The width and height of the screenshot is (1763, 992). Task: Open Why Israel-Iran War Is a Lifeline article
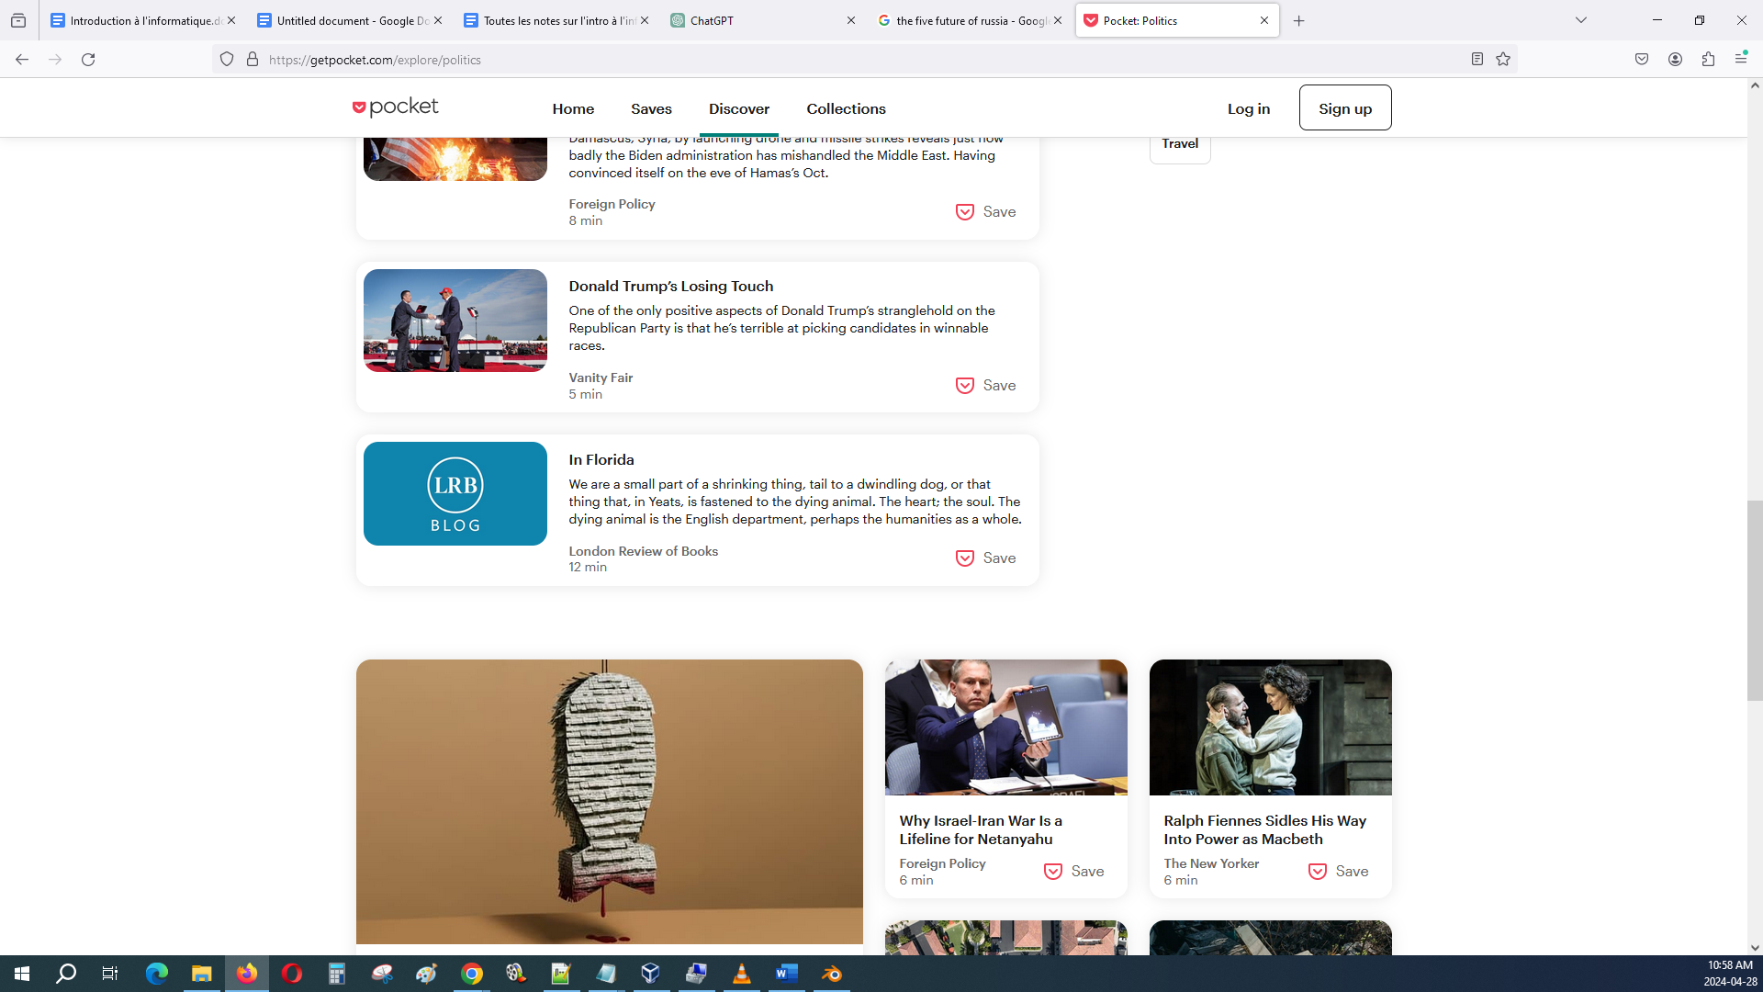point(980,829)
